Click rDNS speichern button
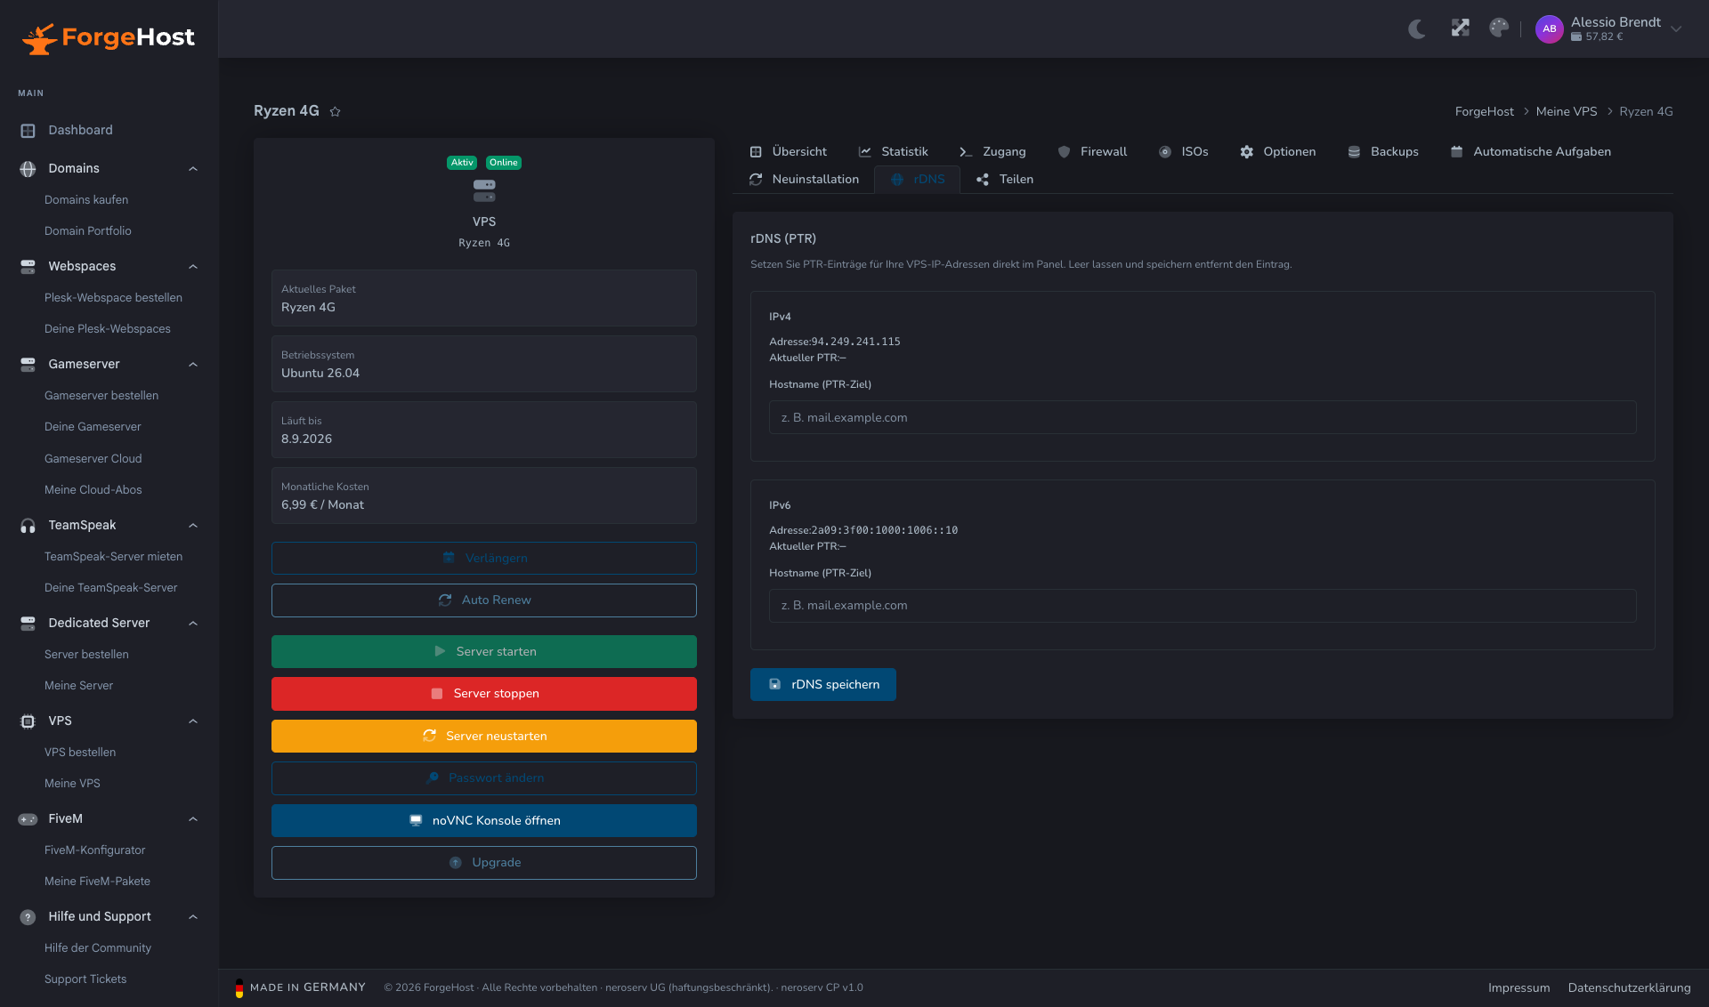Viewport: 1709px width, 1007px height. tap(823, 685)
